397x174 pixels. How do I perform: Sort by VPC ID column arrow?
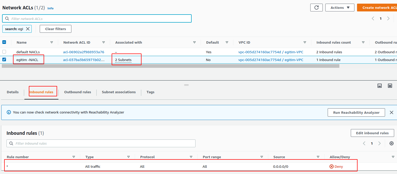click(x=305, y=42)
